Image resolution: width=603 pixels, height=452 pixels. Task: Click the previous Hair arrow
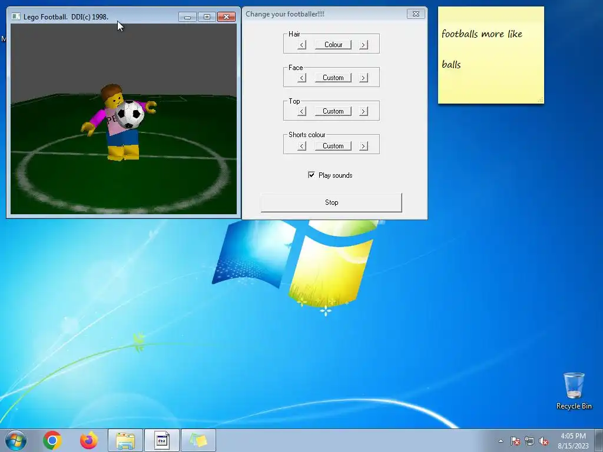pos(302,45)
